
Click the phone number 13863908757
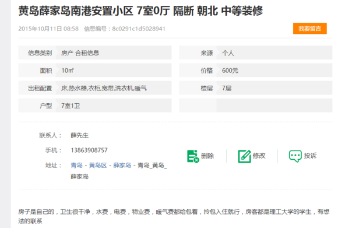tap(89, 150)
